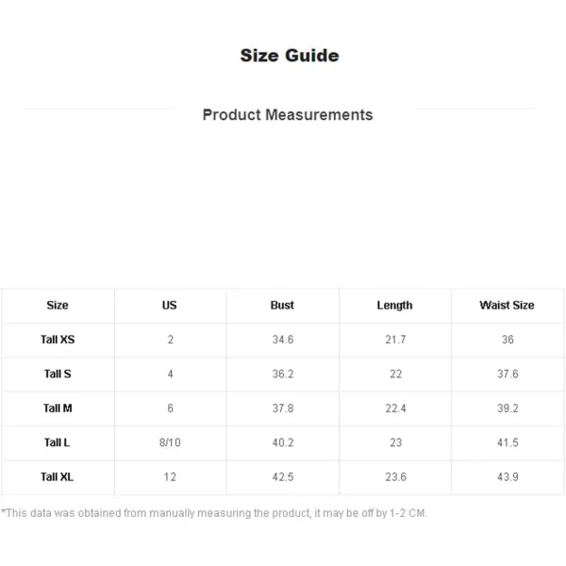Click the Tall L row label
Viewport: 566px width, 566px height.
(x=57, y=442)
